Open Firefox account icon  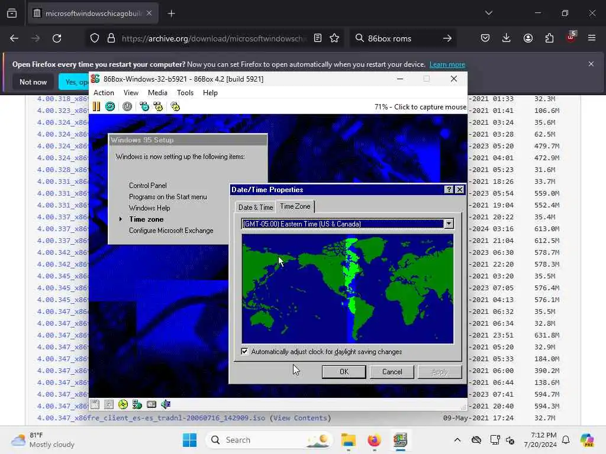[528, 38]
